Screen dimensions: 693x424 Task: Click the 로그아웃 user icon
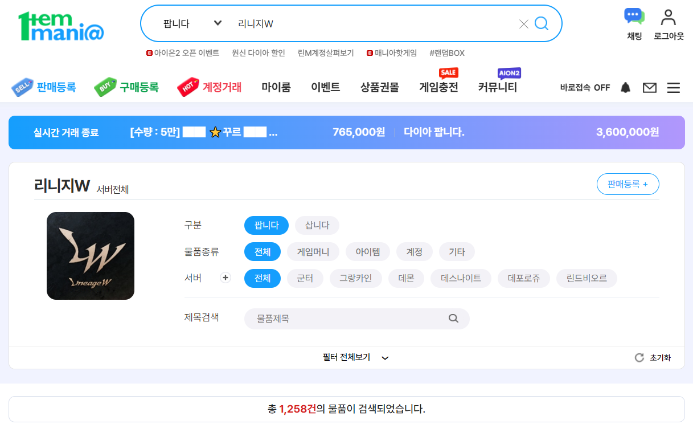(x=669, y=25)
